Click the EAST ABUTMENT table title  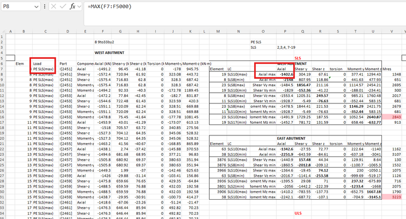pos(291,138)
